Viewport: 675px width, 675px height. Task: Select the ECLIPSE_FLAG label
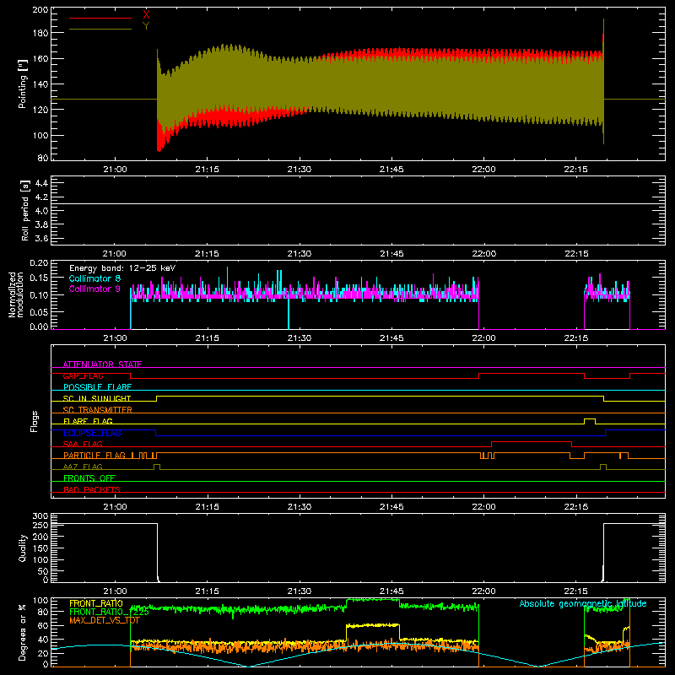click(x=92, y=433)
